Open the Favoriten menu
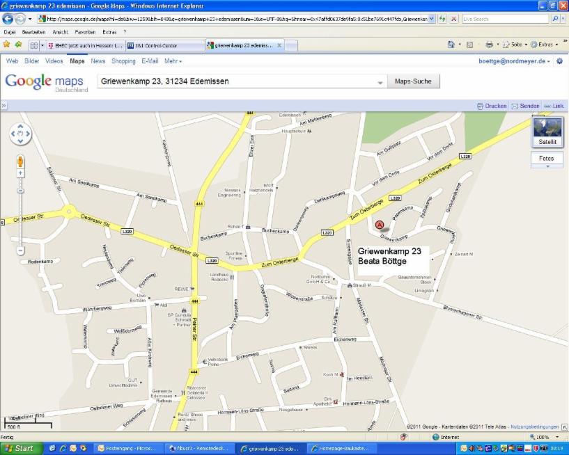Image resolution: width=569 pixels, height=455 pixels. [x=85, y=32]
